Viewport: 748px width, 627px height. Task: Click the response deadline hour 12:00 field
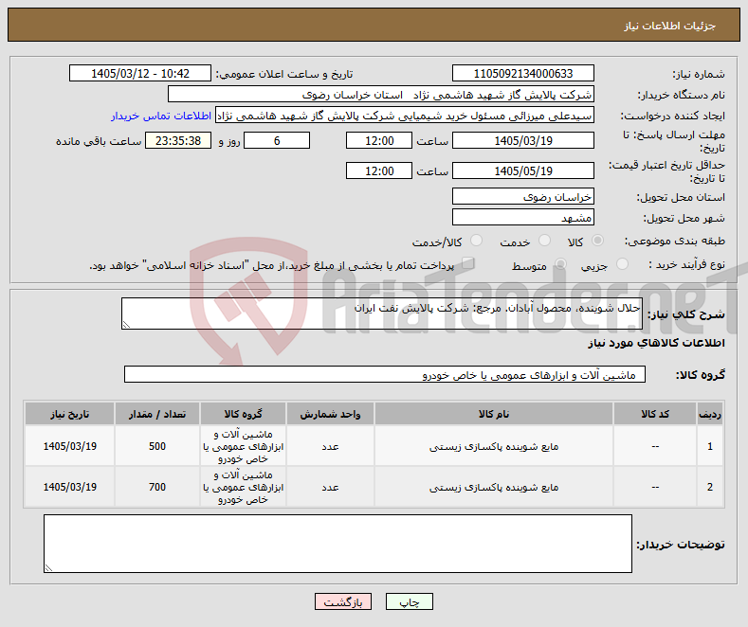point(379,140)
